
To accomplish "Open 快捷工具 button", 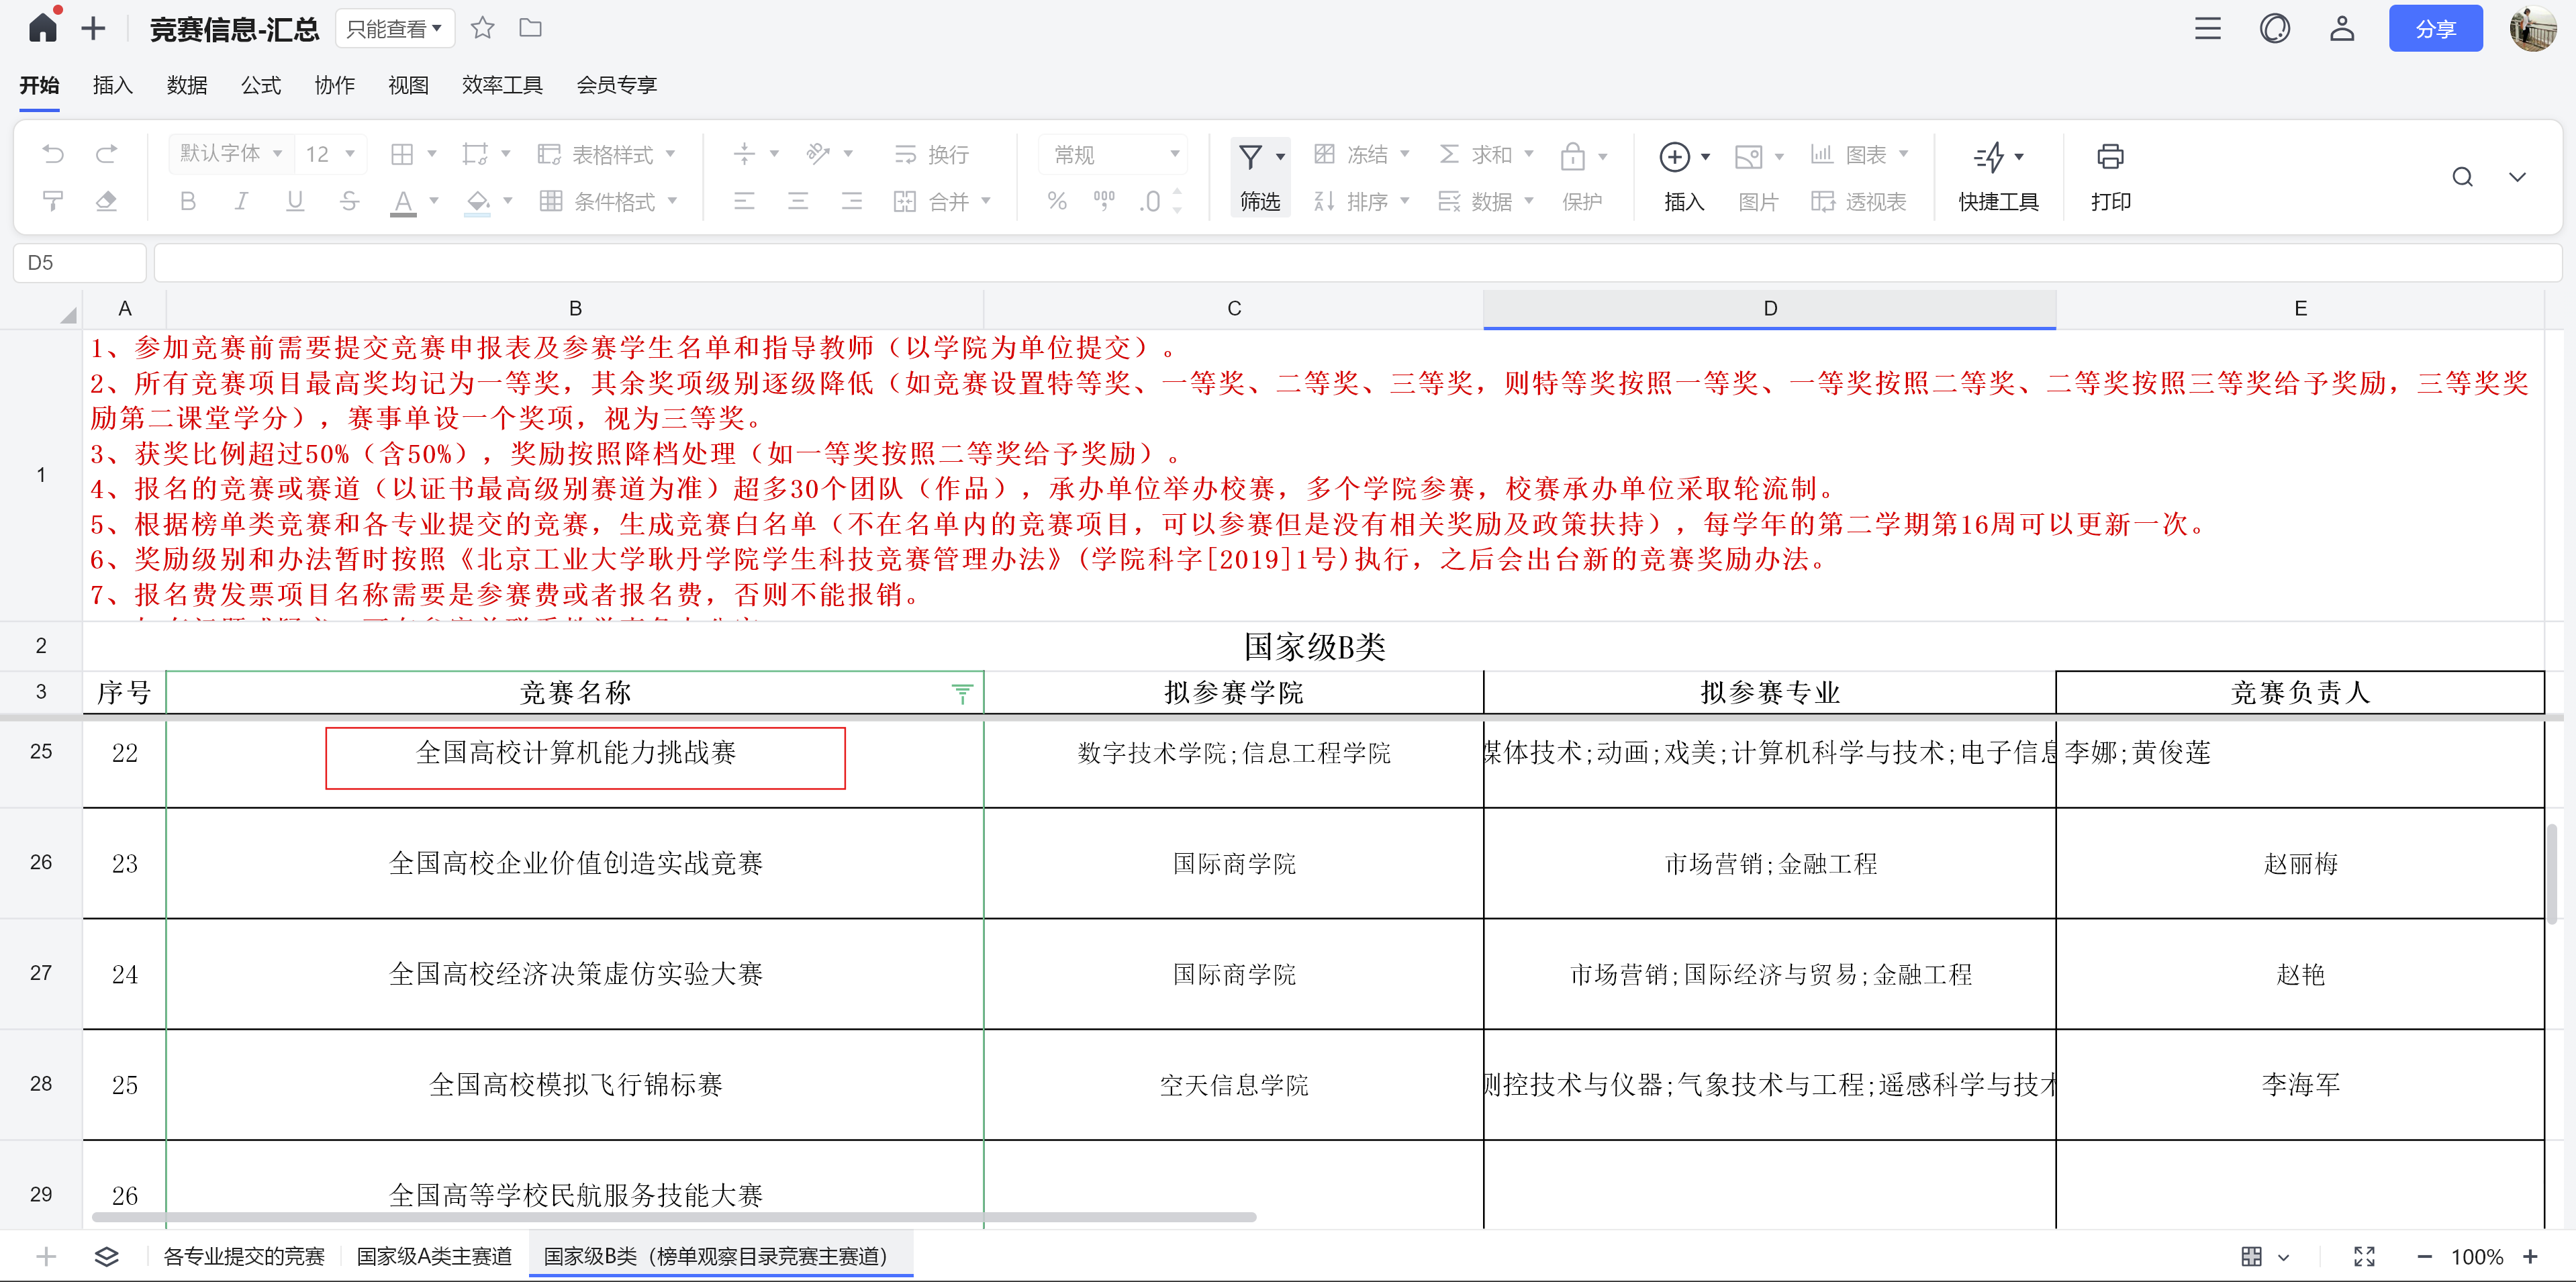I will (1998, 177).
